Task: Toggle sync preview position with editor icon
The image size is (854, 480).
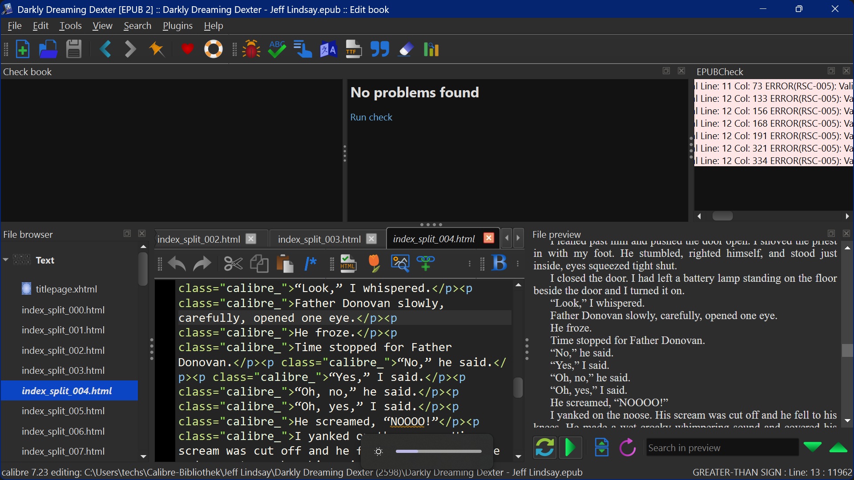Action: [x=601, y=448]
